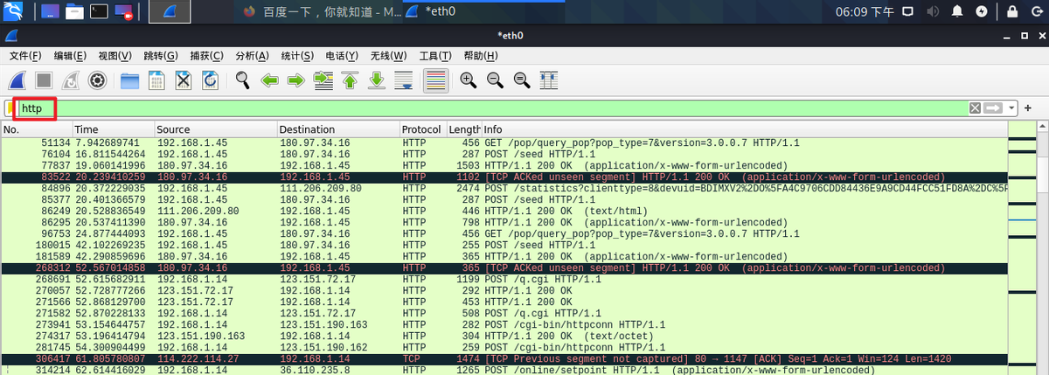Stop the running capture

[44, 80]
